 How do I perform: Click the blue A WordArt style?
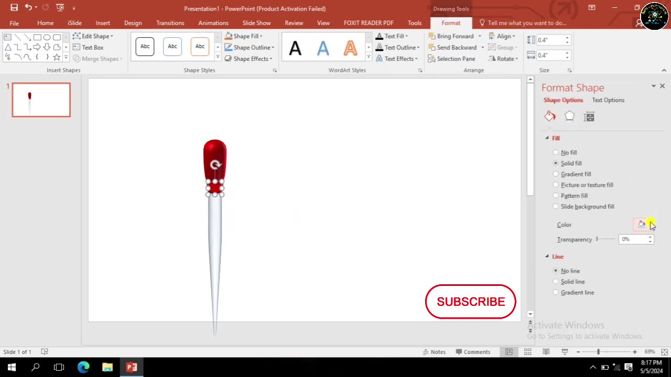[x=323, y=48]
